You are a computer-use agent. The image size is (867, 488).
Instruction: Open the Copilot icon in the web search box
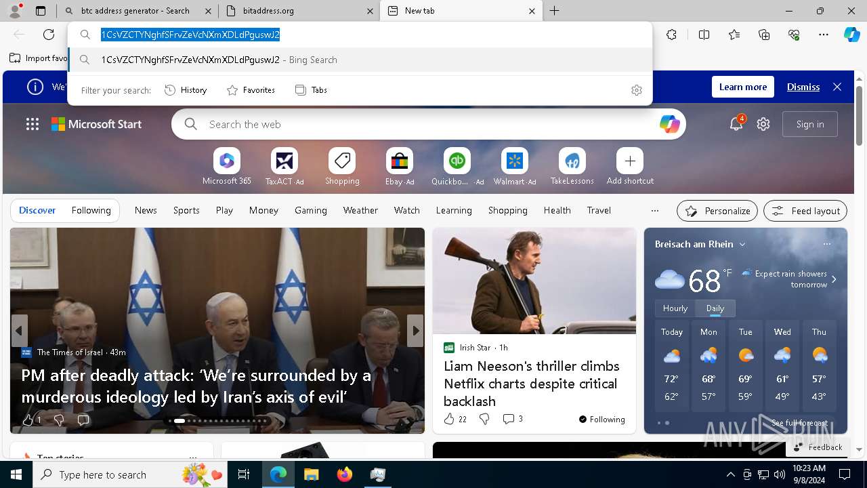pyautogui.click(x=669, y=124)
